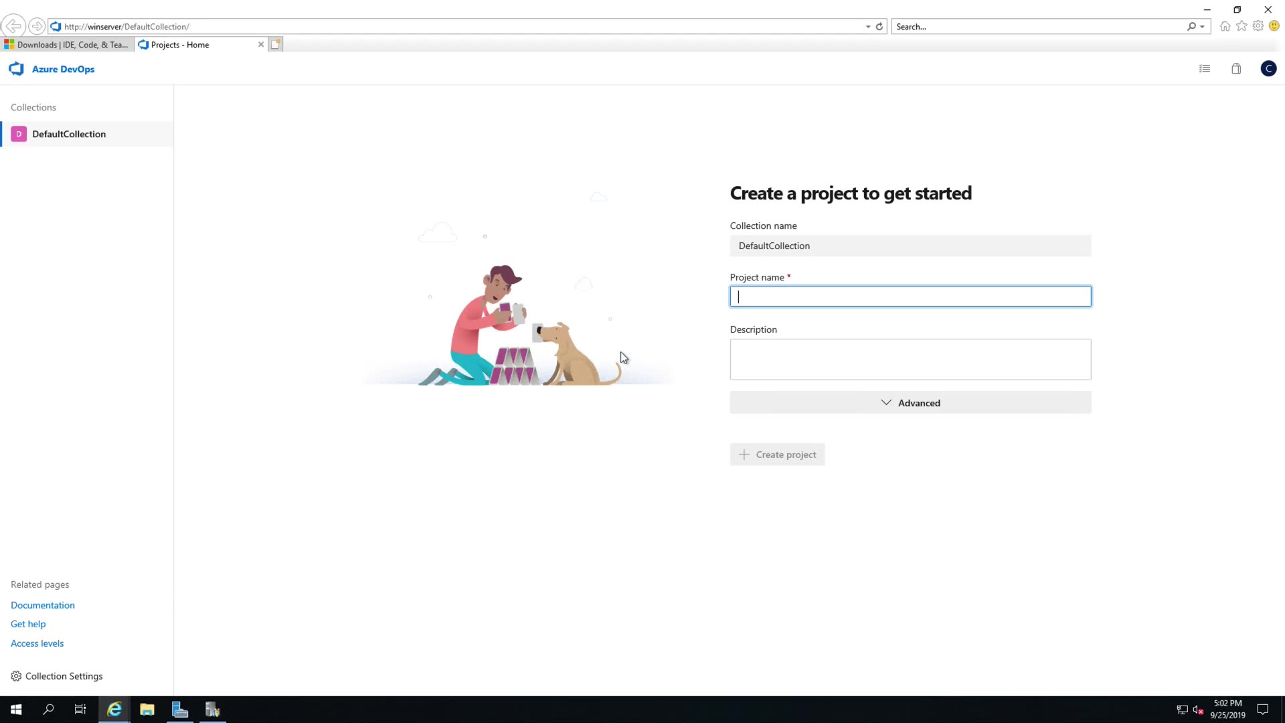Open File Explorer from the taskbar
Screen dimensions: 1285x723
[x=147, y=710]
